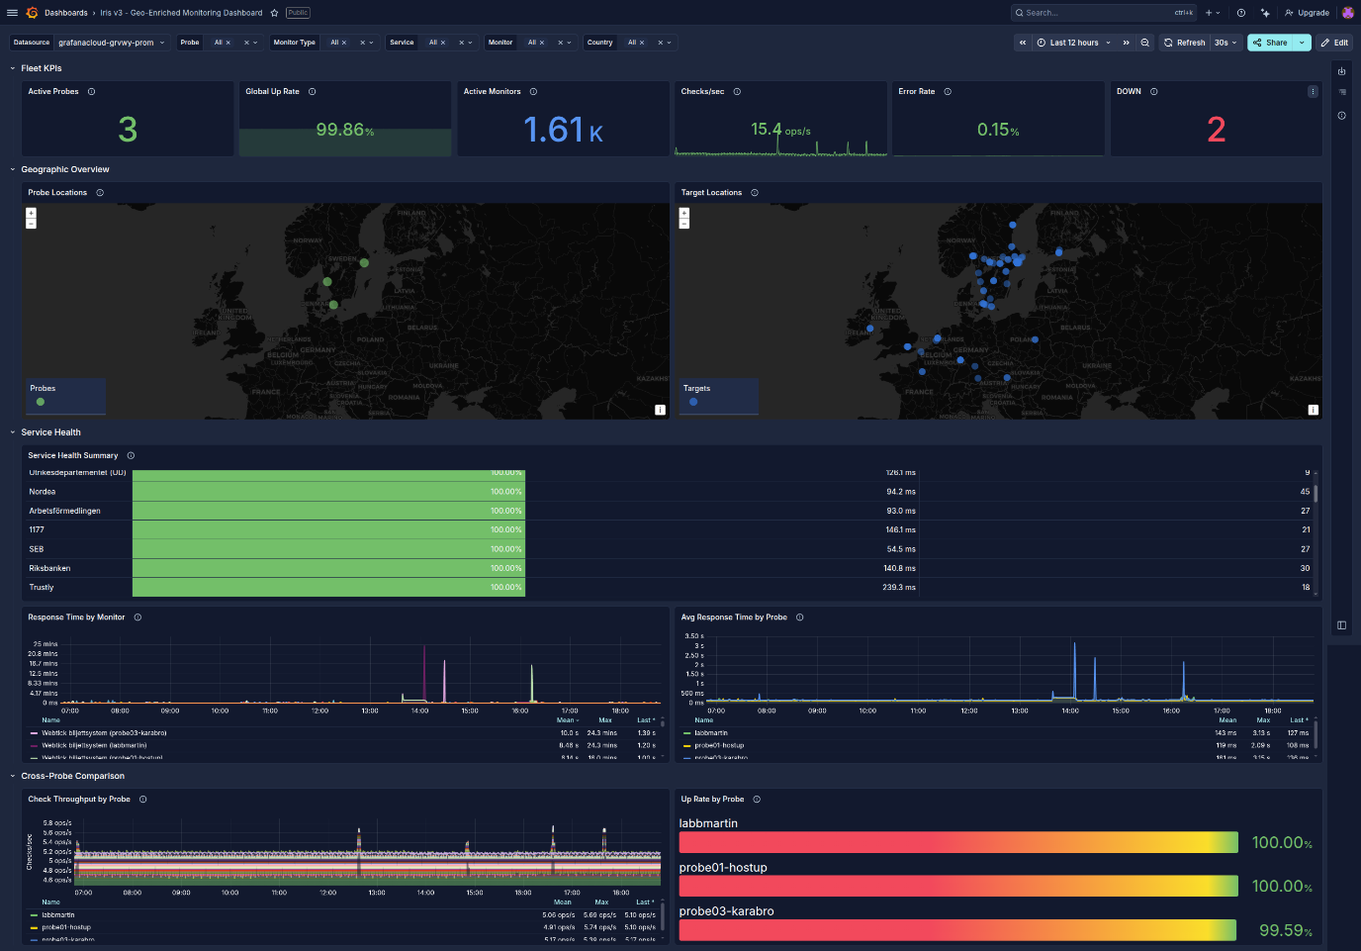Image resolution: width=1361 pixels, height=951 pixels.
Task: Click the Search input field
Action: point(1104,13)
